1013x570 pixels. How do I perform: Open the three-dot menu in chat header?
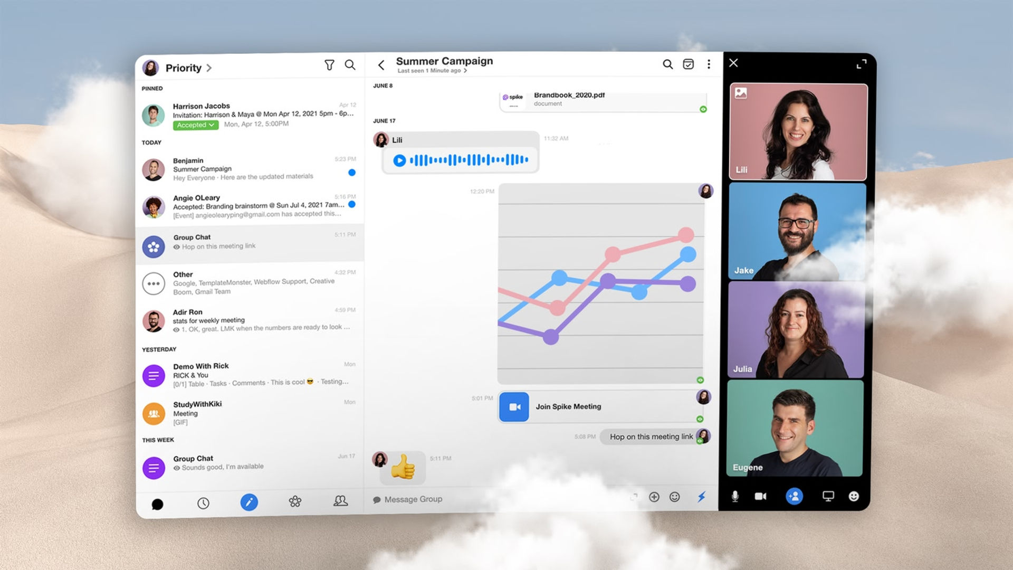pos(709,64)
